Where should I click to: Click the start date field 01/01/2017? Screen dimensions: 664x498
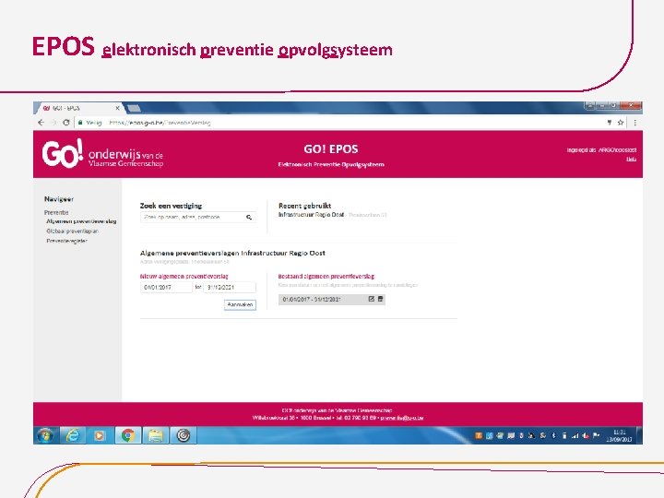click(166, 287)
